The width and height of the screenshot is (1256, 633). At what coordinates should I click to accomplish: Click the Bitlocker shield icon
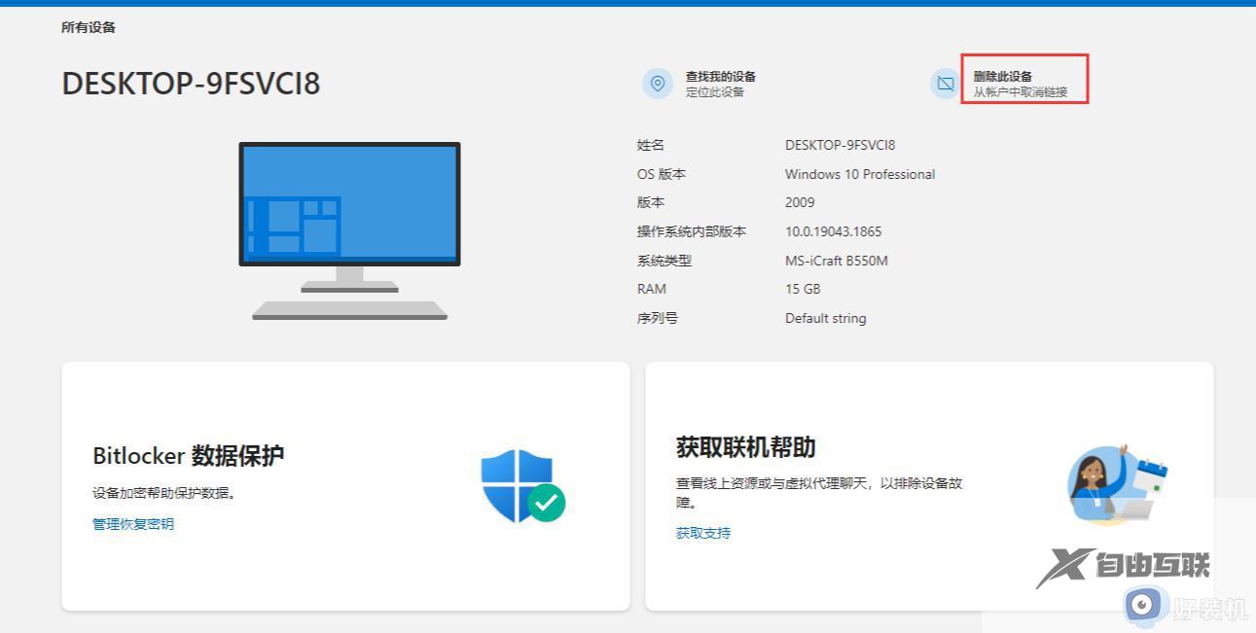pyautogui.click(x=516, y=482)
